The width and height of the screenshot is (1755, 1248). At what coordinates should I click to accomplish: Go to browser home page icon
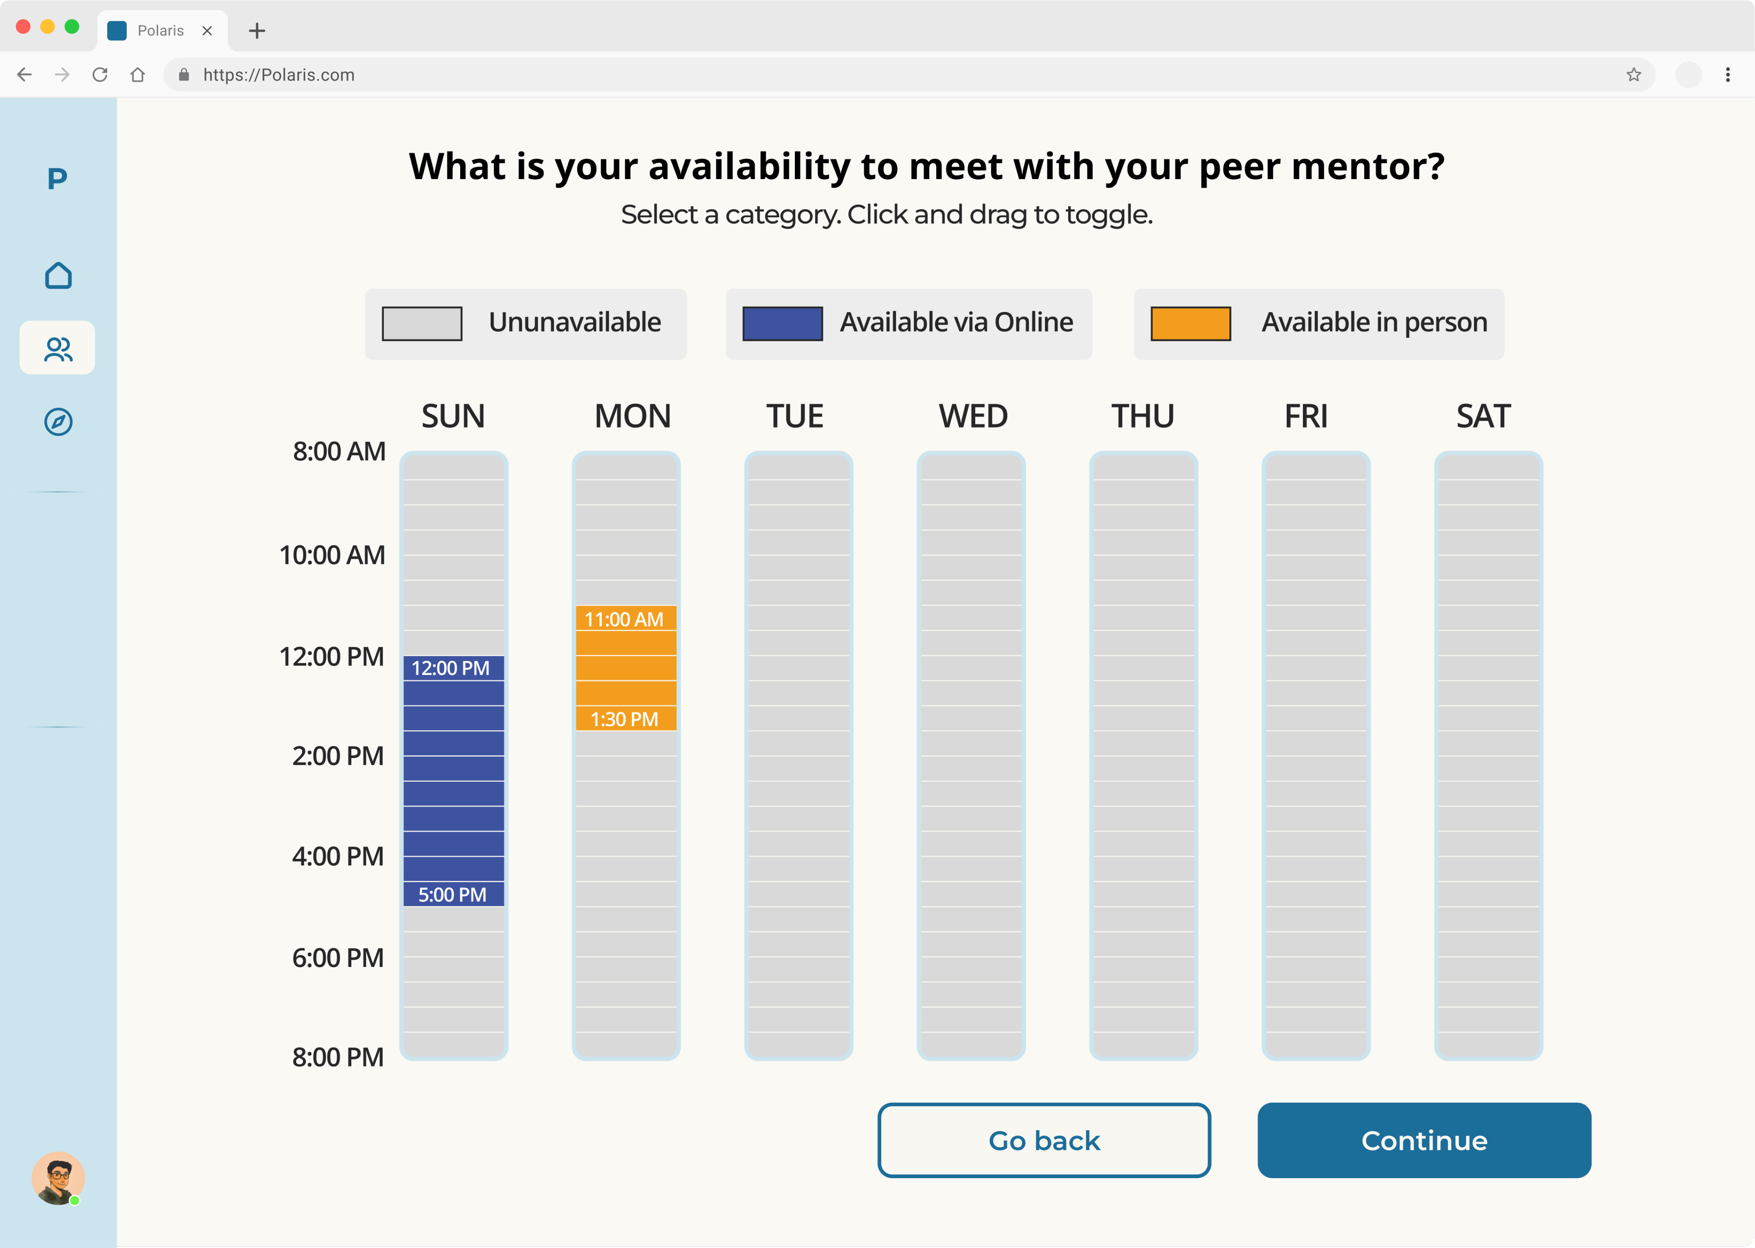(x=138, y=75)
